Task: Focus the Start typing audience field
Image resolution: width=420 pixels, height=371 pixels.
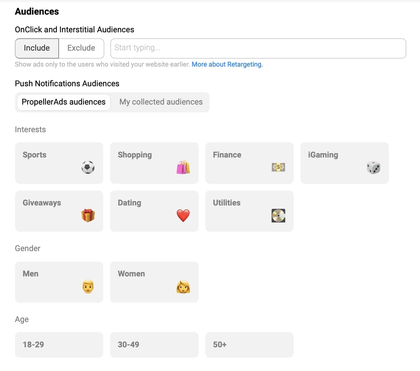Action: click(258, 48)
